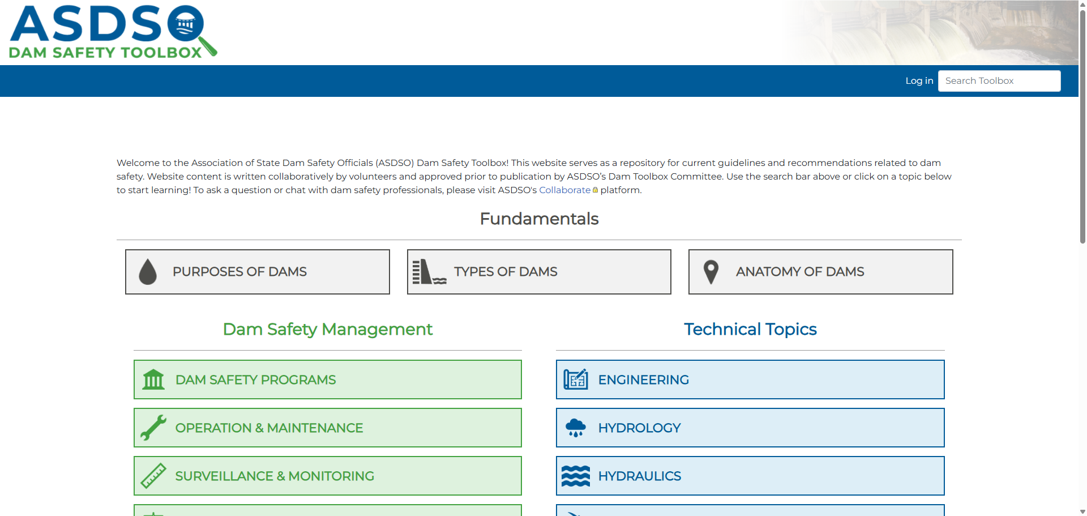The width and height of the screenshot is (1087, 516).
Task: Click the wrench icon for Operation & Maintenance
Action: pyautogui.click(x=153, y=428)
